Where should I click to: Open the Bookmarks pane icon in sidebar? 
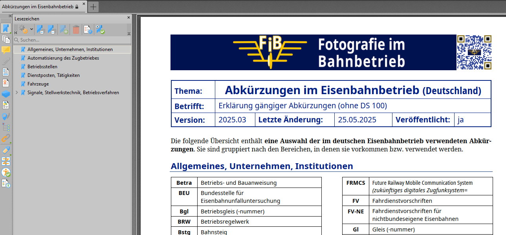coord(5,28)
